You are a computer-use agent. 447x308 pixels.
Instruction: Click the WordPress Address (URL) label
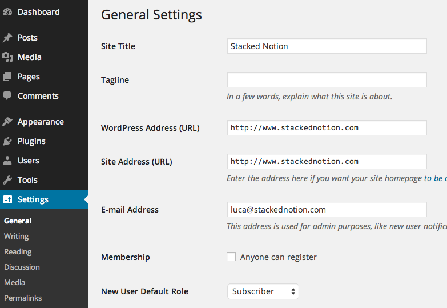point(150,128)
